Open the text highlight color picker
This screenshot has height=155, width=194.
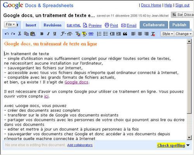(84, 34)
